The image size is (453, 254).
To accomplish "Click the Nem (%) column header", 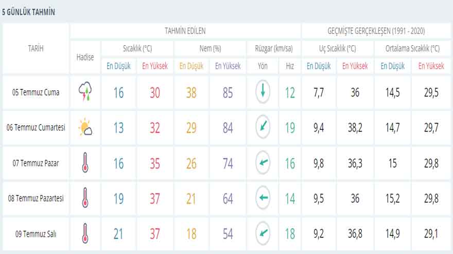I will pyautogui.click(x=210, y=48).
